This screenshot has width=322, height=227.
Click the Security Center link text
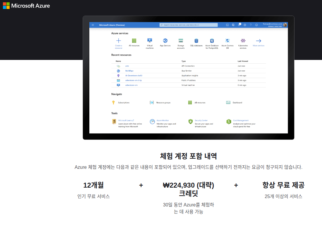click(201, 120)
